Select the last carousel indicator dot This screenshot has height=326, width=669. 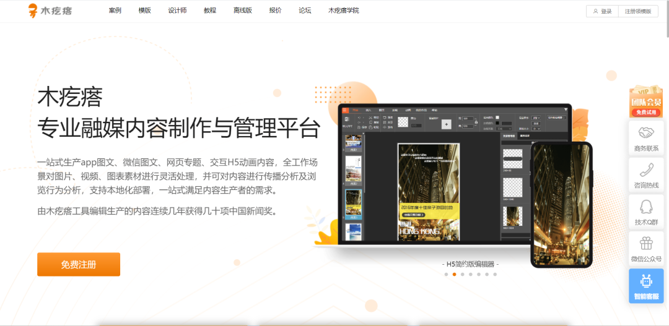click(x=495, y=275)
